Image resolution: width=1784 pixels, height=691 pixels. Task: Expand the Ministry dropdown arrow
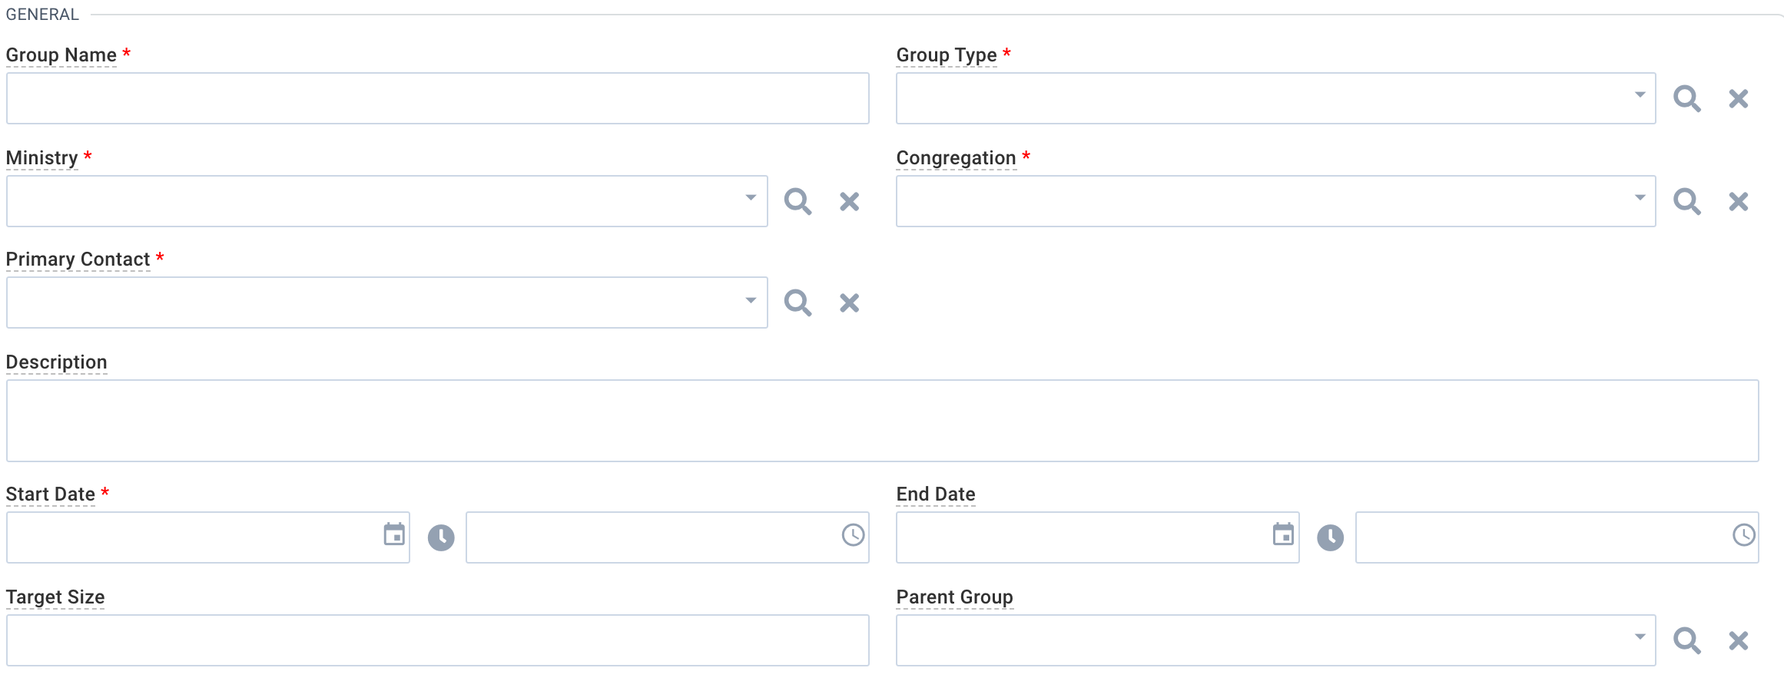coord(751,197)
